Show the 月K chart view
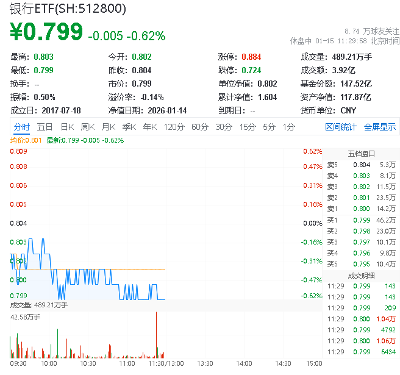This screenshot has height=375, width=400. 109,127
